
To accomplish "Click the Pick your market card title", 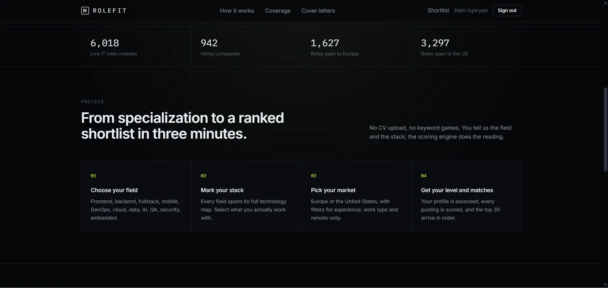I will point(333,190).
